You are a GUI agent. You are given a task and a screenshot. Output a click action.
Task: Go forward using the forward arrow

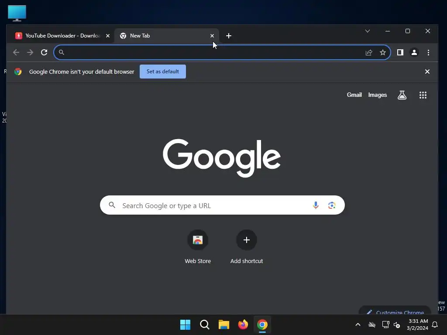click(30, 52)
